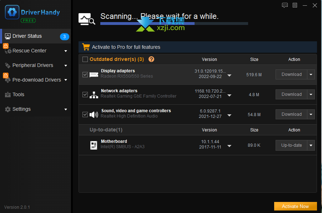Open Download options arrow for Display adapters

click(311, 74)
